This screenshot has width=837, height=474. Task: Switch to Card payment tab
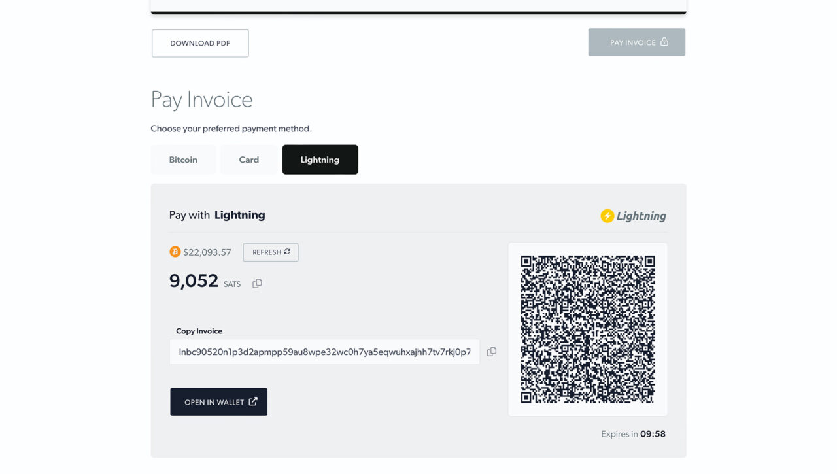[249, 160]
